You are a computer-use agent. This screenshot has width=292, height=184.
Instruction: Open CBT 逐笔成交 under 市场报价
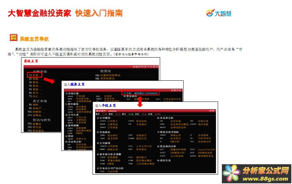[x=137, y=135]
